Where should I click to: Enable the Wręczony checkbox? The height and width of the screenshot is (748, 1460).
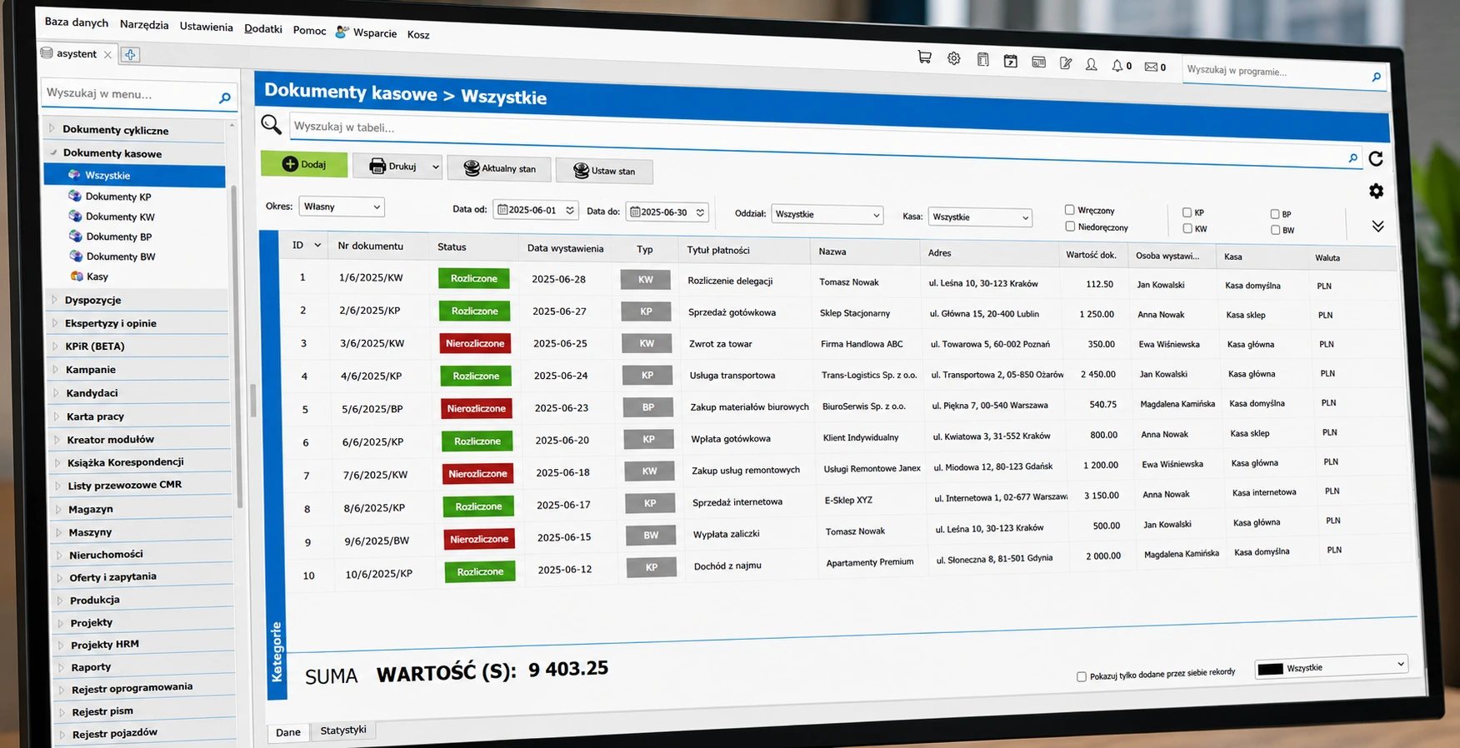point(1070,210)
